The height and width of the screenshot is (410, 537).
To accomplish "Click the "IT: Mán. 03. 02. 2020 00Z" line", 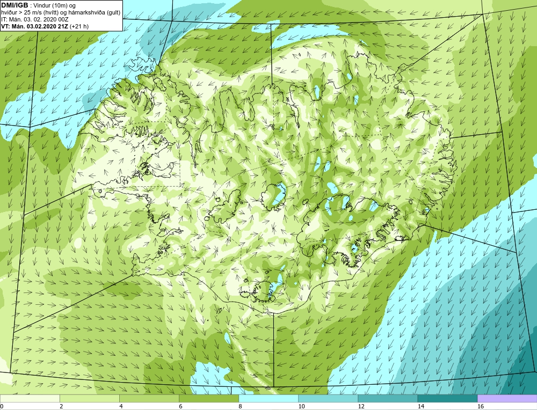I will click(34, 19).
